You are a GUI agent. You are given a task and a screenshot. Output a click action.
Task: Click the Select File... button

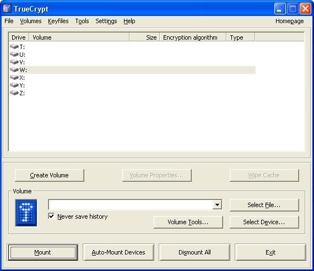click(x=264, y=205)
